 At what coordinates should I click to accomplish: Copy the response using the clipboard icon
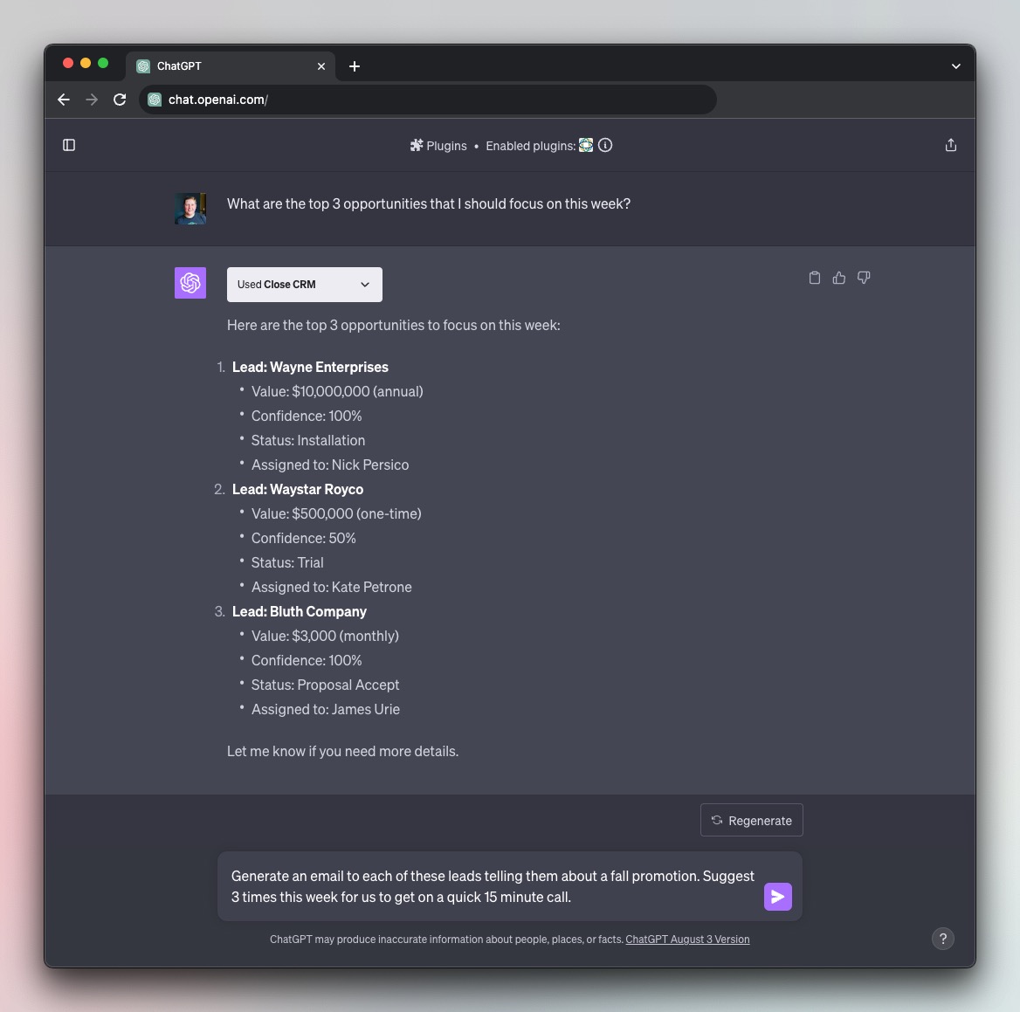point(814,277)
